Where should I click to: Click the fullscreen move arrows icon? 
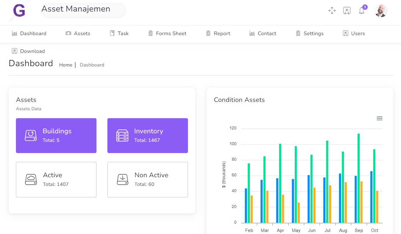coord(332,11)
